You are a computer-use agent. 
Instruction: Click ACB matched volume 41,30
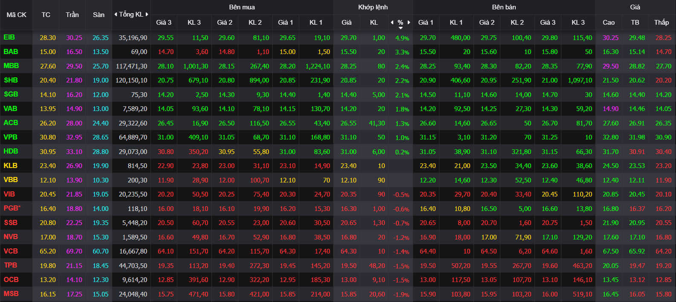[377, 123]
